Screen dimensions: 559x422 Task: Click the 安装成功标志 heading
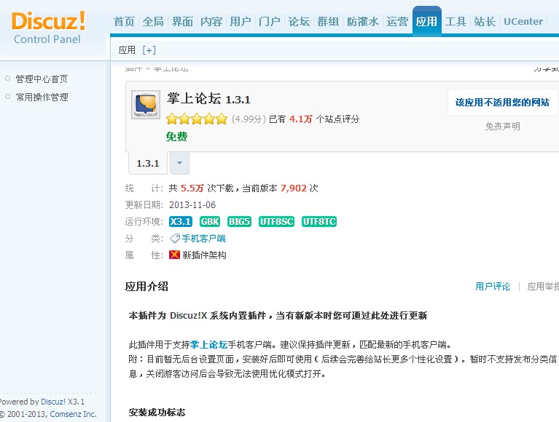click(x=157, y=413)
